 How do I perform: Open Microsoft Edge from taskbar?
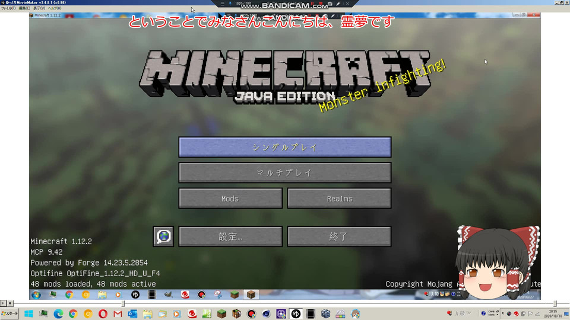pyautogui.click(x=58, y=314)
